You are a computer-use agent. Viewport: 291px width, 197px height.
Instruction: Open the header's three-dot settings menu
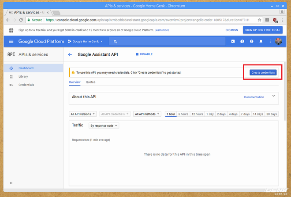270,41
